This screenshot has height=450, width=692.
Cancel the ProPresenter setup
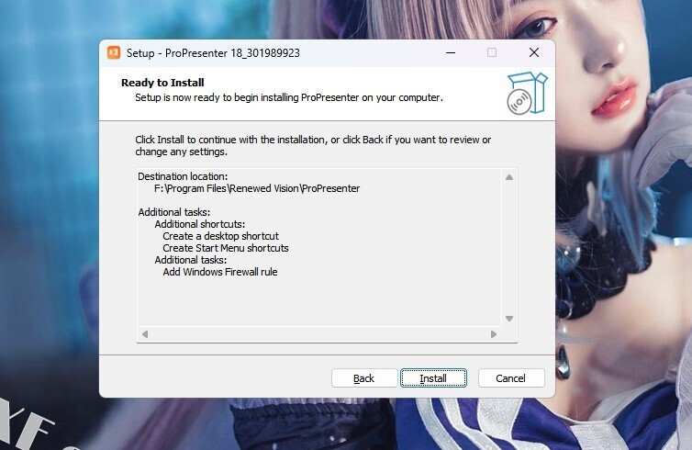(511, 378)
